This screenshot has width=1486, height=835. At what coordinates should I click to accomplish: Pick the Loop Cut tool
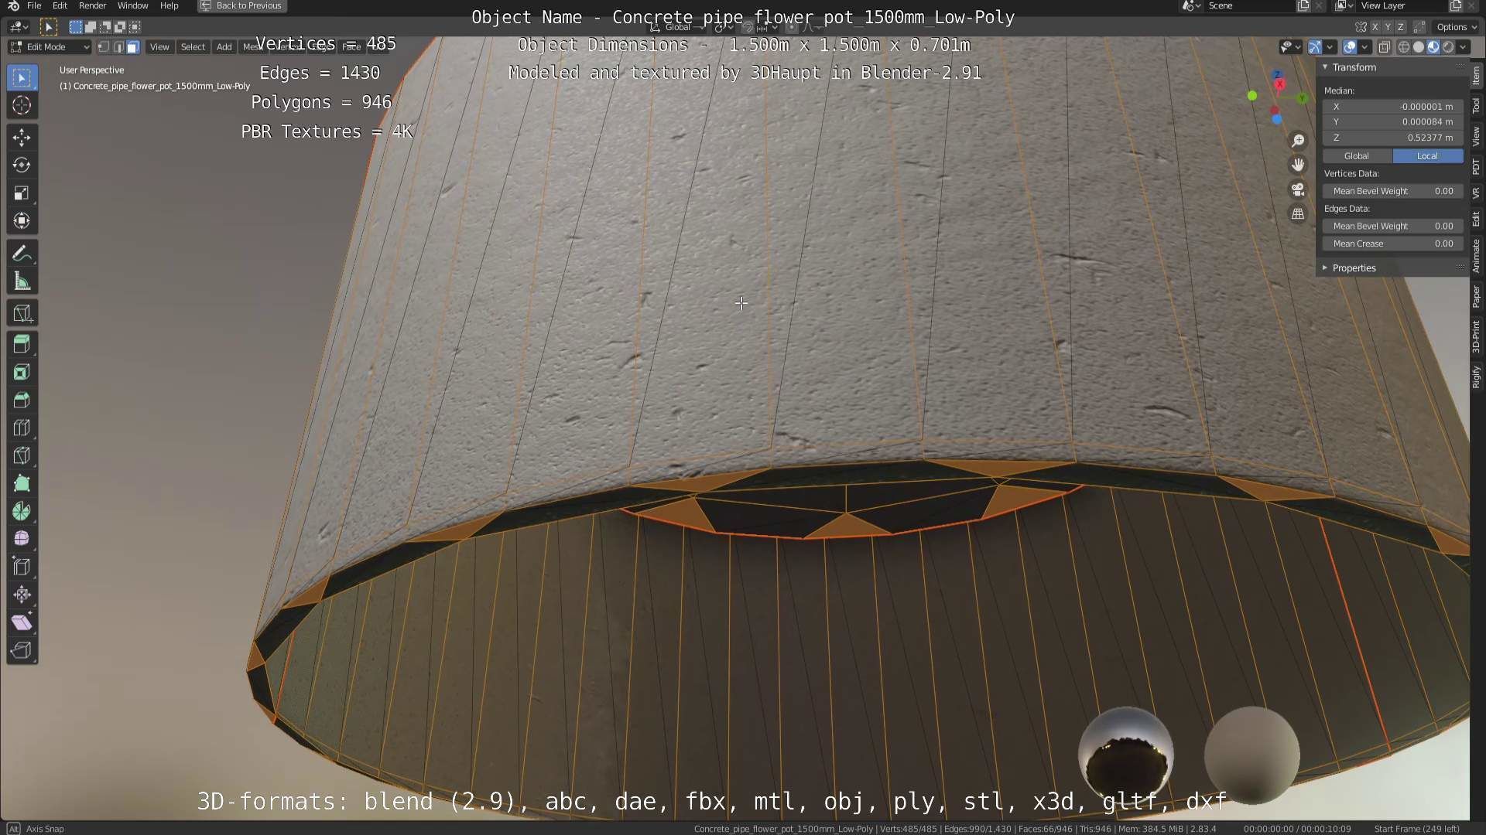22,428
